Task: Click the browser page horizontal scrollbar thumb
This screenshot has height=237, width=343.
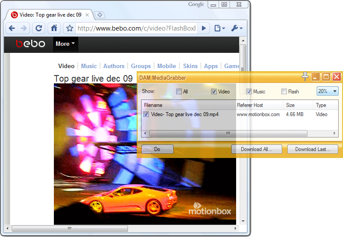Action: [70, 228]
